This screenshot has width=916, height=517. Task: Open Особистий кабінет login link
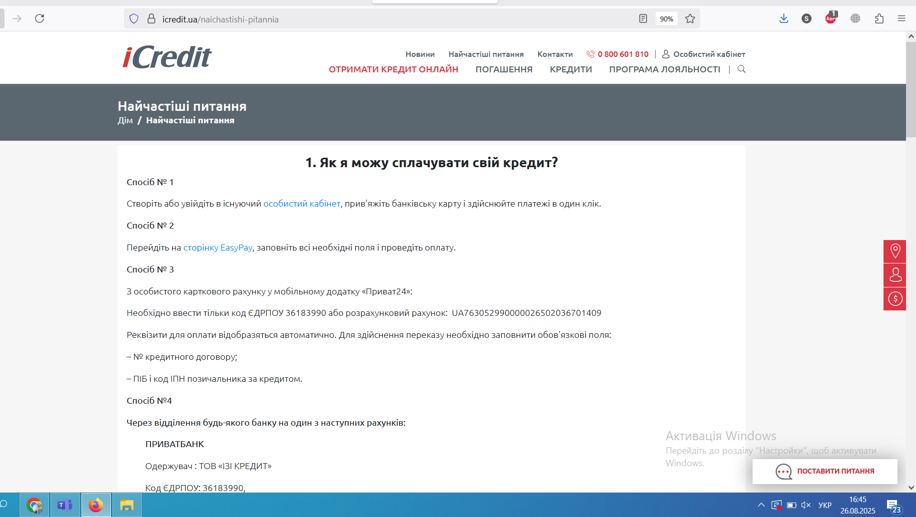point(709,54)
